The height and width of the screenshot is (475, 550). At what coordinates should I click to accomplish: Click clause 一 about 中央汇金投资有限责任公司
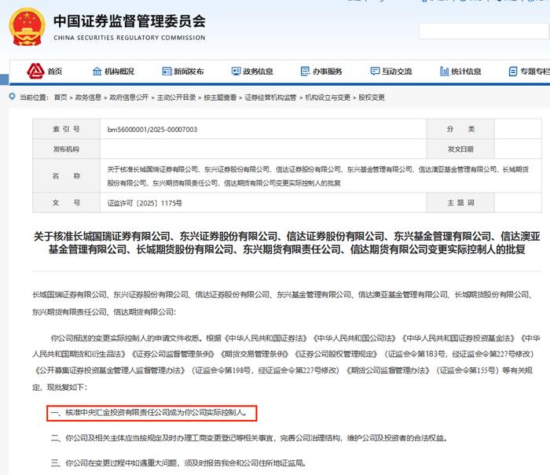pyautogui.click(x=150, y=413)
